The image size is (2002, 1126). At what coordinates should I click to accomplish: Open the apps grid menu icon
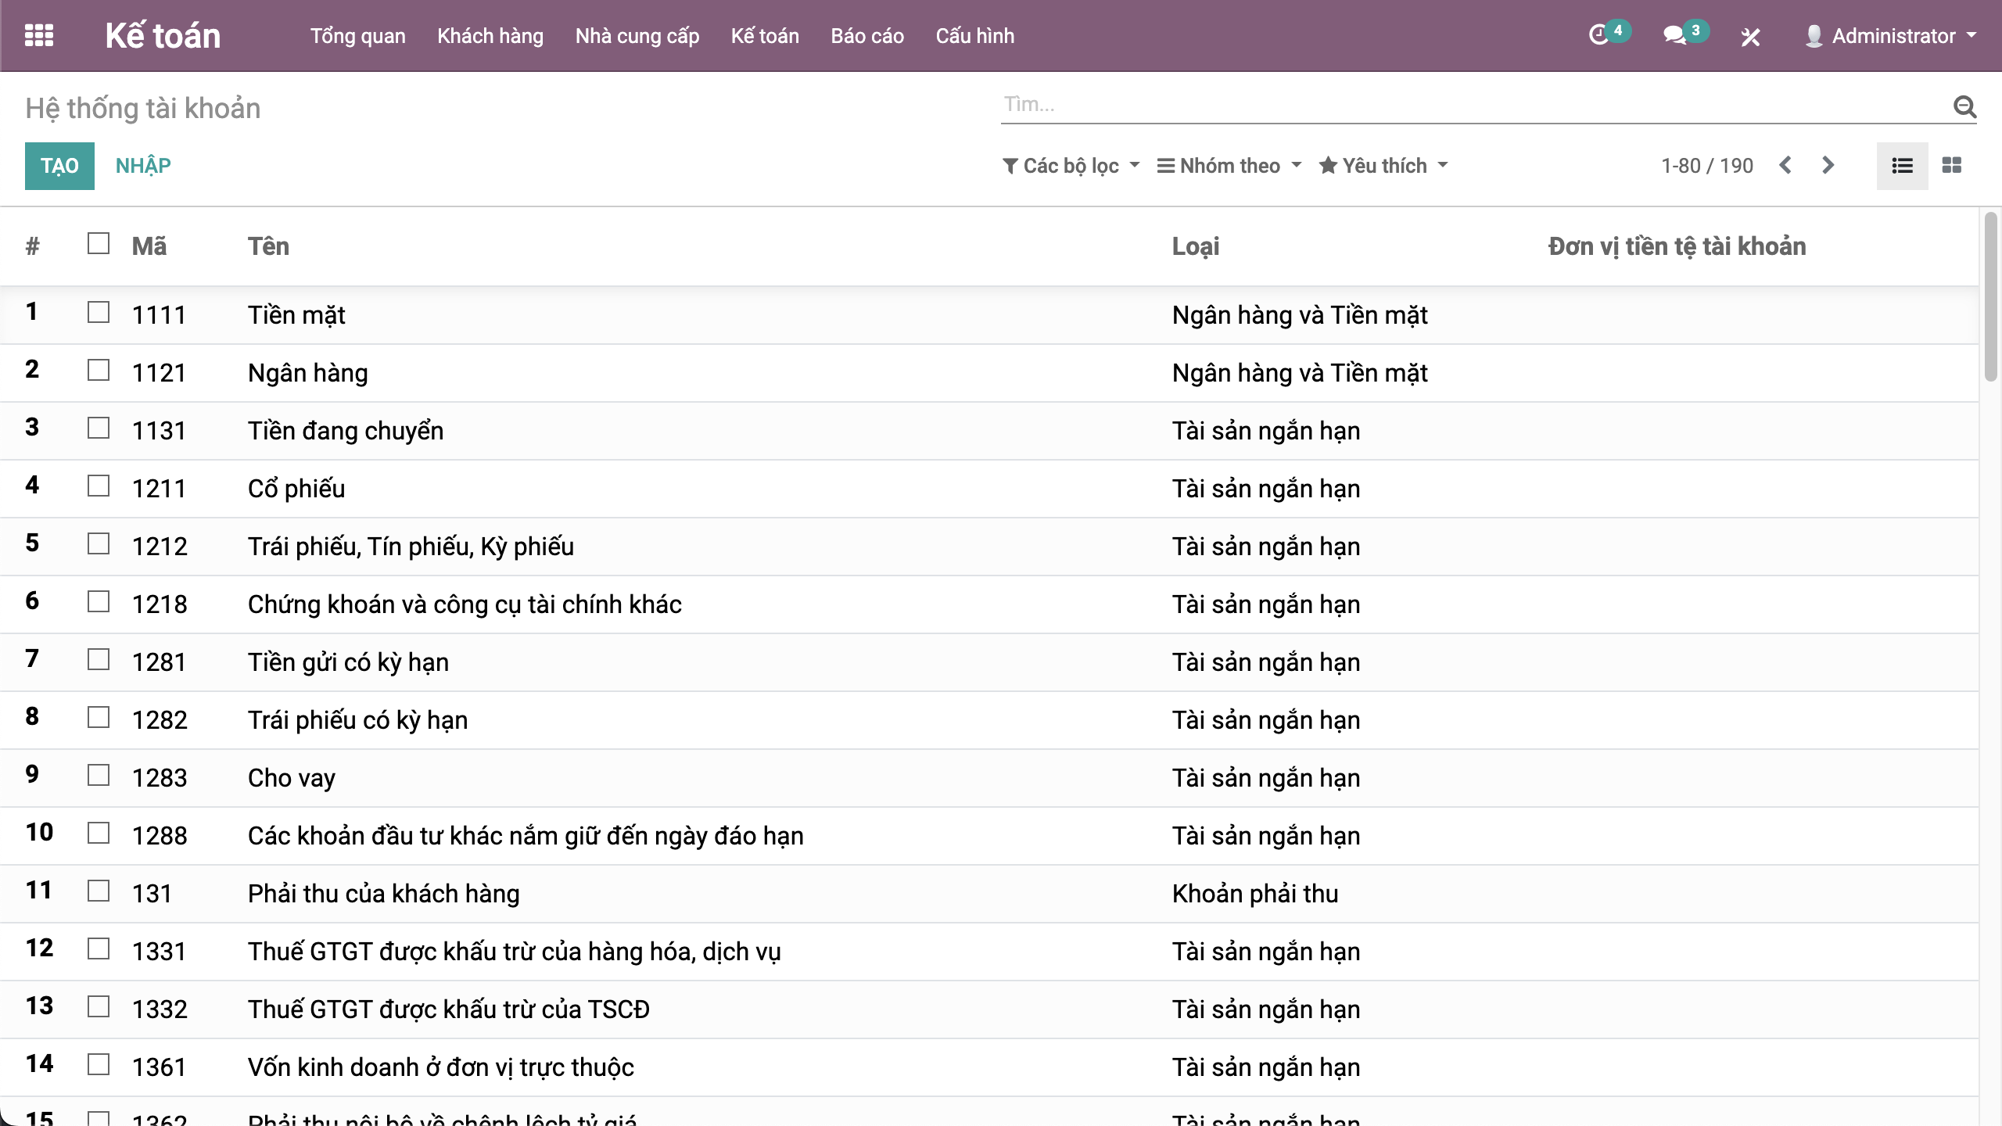tap(39, 35)
